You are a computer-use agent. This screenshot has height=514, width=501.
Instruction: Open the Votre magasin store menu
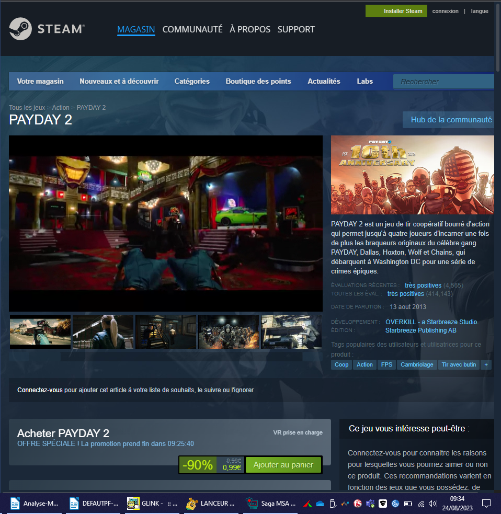click(x=40, y=81)
